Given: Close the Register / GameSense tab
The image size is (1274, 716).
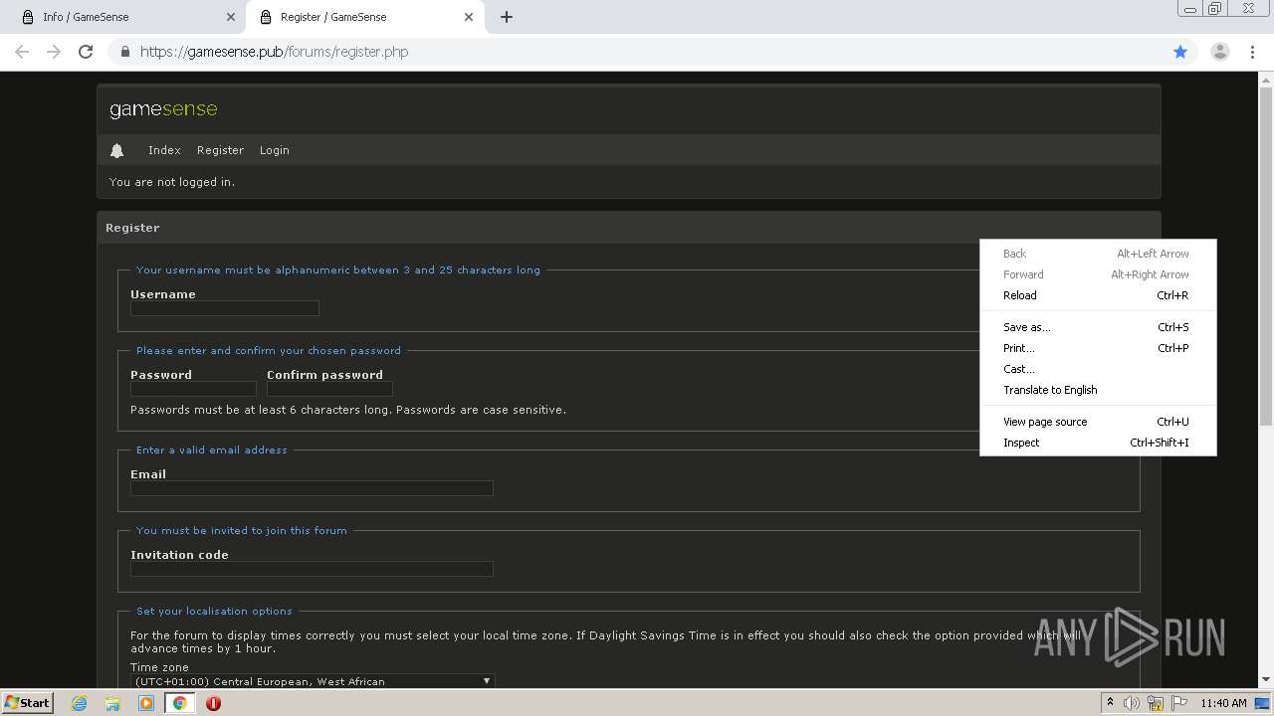Looking at the screenshot, I should tap(469, 17).
